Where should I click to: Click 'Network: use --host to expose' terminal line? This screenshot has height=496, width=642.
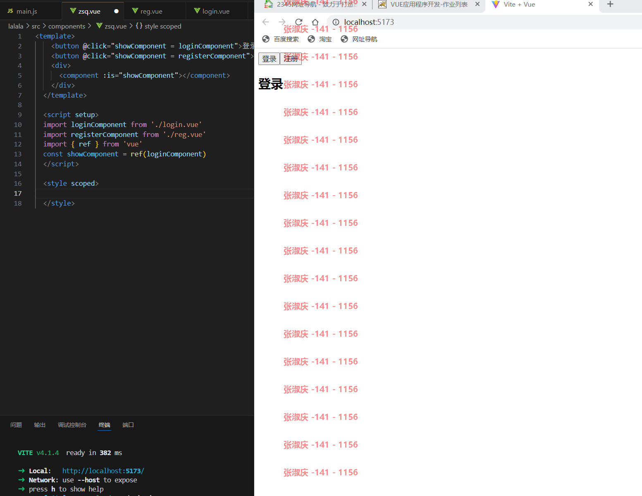coord(83,480)
